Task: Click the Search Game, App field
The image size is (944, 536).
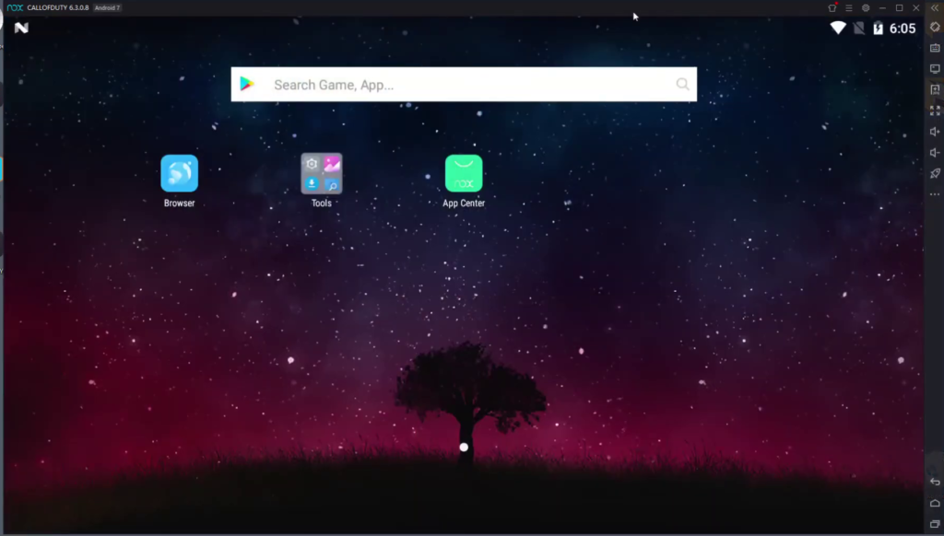Action: click(x=464, y=84)
